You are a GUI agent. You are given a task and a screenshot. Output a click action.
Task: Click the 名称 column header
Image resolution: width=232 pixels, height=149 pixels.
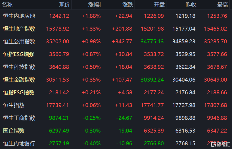7,5
